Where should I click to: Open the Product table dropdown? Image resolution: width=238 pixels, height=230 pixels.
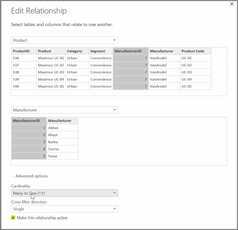65,40
